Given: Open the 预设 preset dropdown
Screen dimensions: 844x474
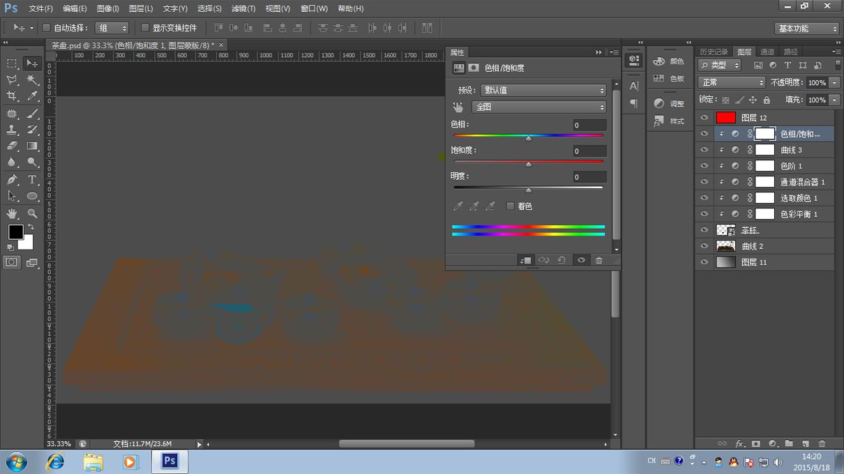Looking at the screenshot, I should pos(543,91).
